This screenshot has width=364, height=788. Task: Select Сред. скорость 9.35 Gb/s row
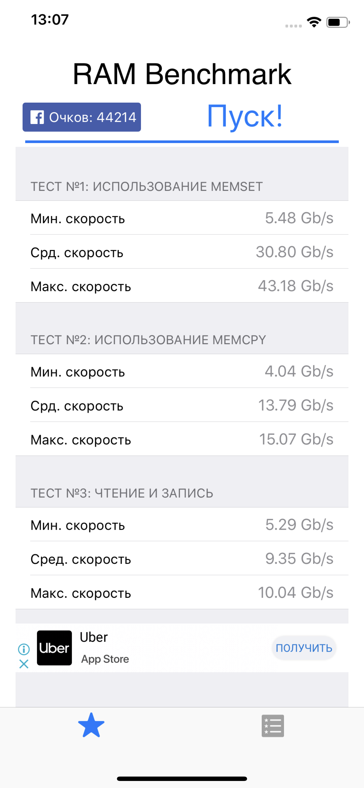tap(182, 558)
